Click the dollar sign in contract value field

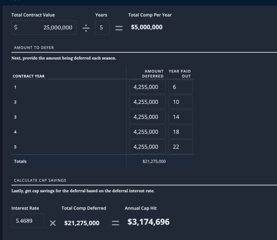click(x=16, y=28)
